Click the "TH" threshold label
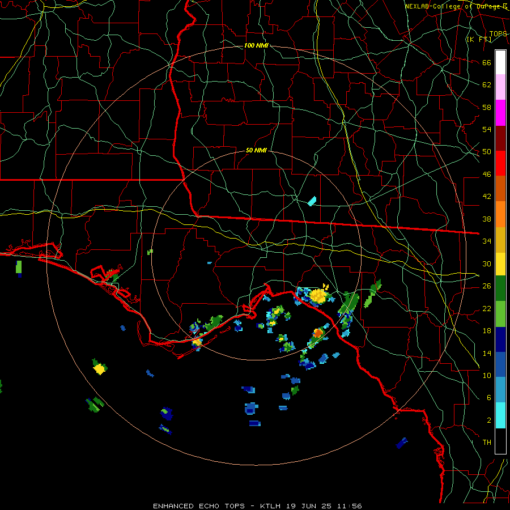 pyautogui.click(x=487, y=443)
